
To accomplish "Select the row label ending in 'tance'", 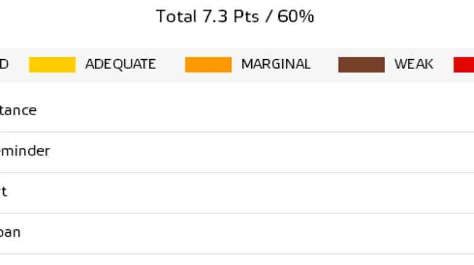I will click(x=19, y=111).
